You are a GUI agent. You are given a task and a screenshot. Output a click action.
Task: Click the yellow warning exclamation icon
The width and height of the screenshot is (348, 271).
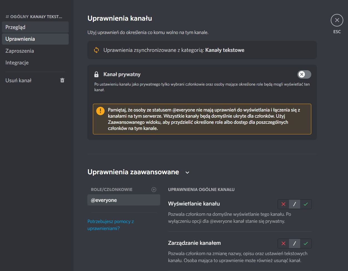pyautogui.click(x=100, y=111)
